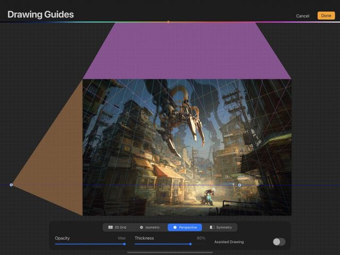The height and width of the screenshot is (255, 340).
Task: Click the Isometric icon
Action: pos(141,227)
